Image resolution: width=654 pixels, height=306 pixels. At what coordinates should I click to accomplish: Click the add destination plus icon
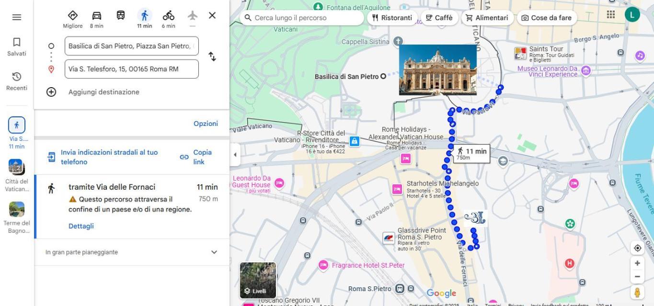point(51,92)
